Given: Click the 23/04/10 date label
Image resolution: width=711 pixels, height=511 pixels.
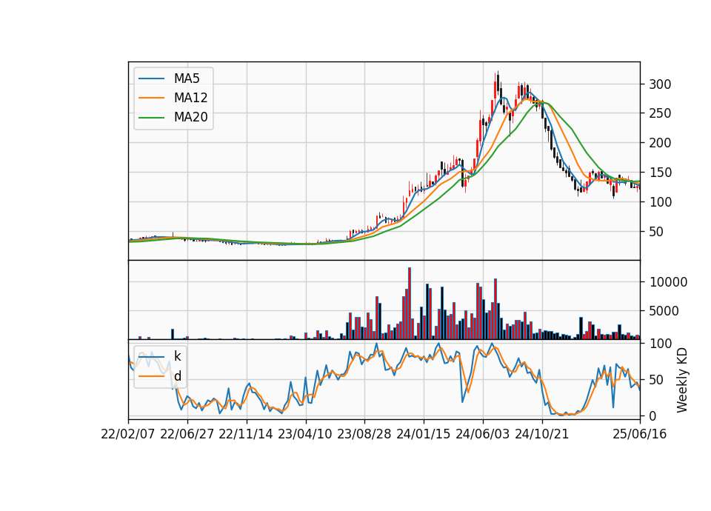Looking at the screenshot, I should tap(304, 434).
